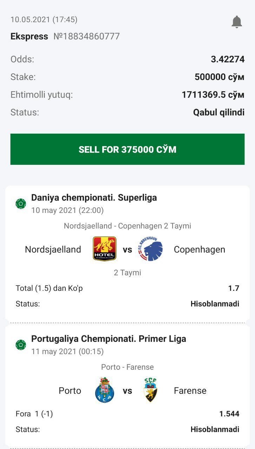The width and height of the screenshot is (255, 449).
Task: Select the Farense team name
Action: tap(190, 390)
